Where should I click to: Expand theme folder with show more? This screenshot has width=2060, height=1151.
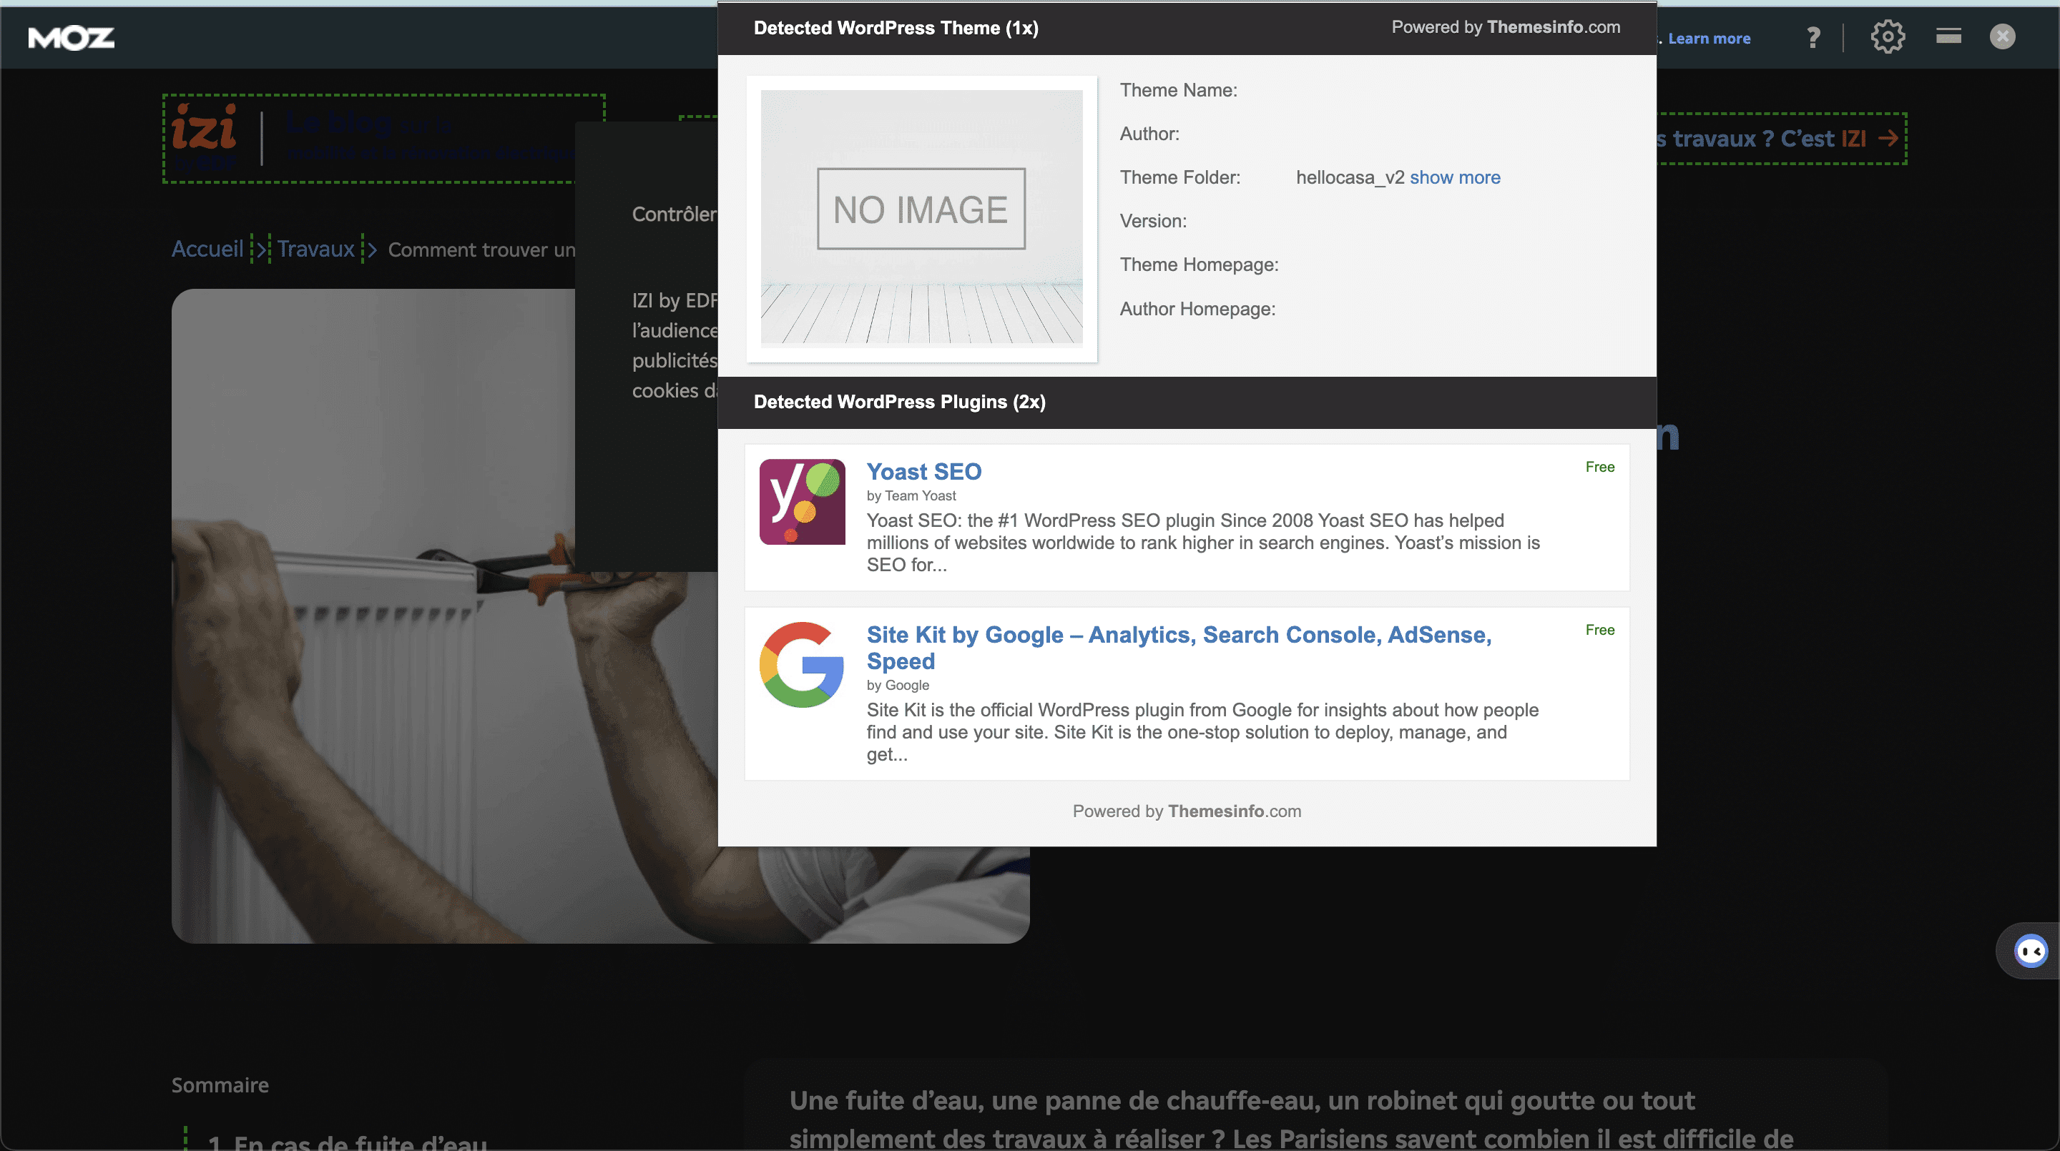click(1455, 177)
